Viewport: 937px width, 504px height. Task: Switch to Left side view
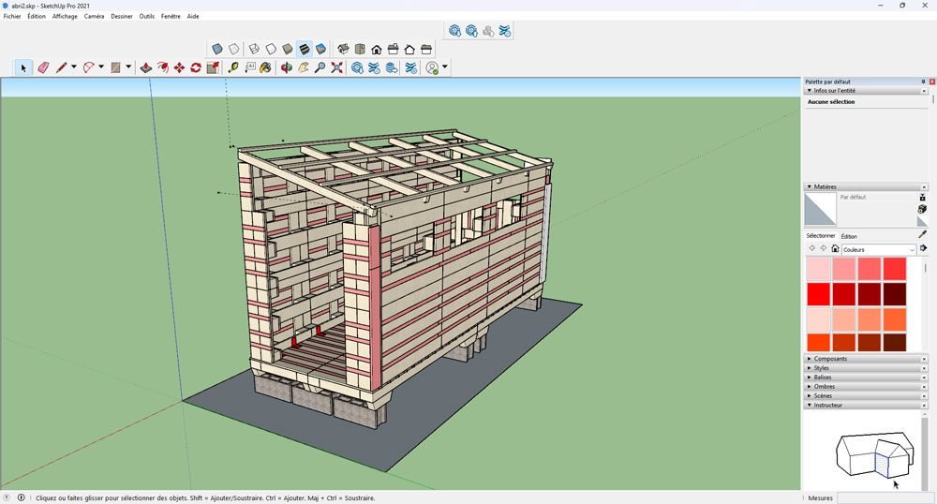click(x=426, y=49)
